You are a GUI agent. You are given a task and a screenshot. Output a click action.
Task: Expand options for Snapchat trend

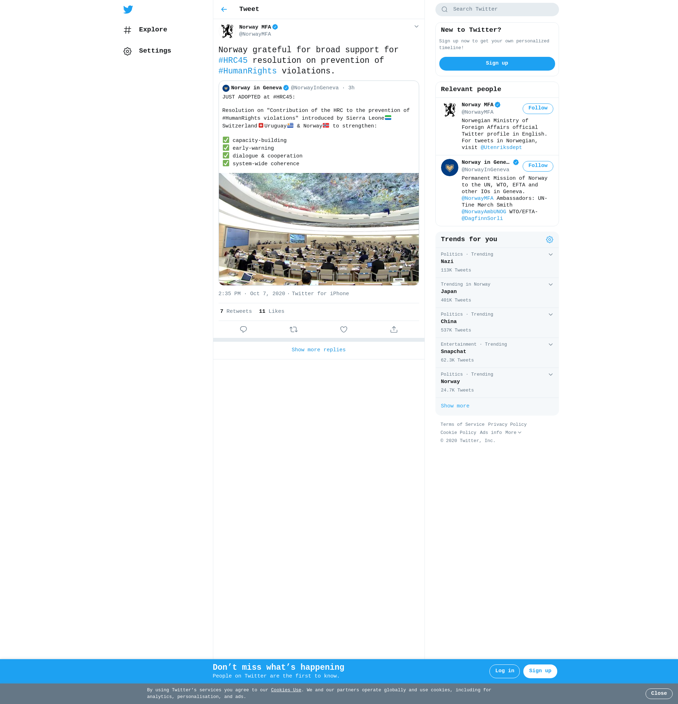pyautogui.click(x=551, y=345)
